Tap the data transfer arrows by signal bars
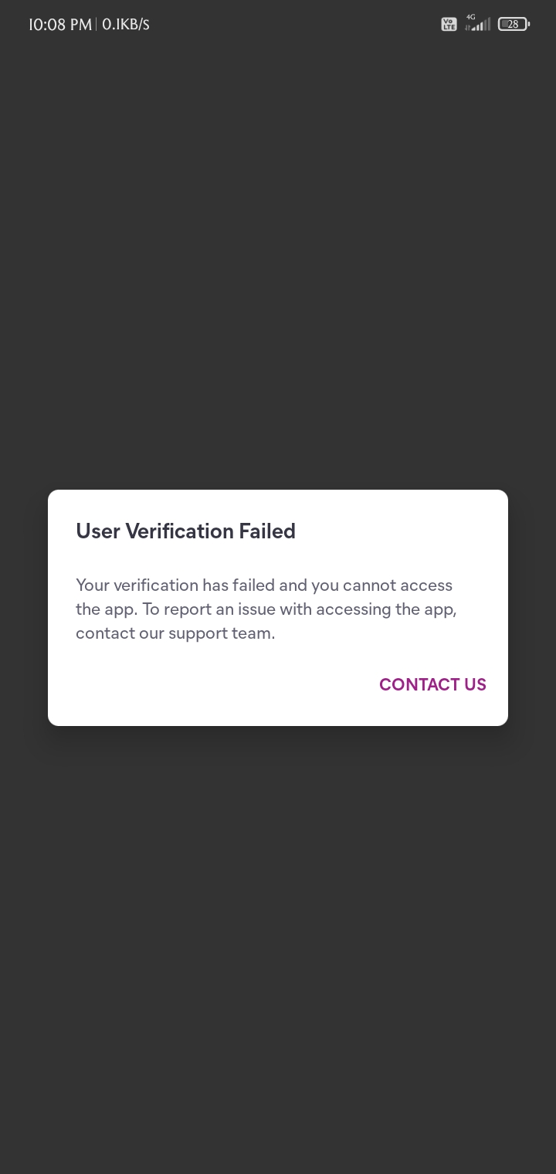This screenshot has width=556, height=1174. click(x=467, y=28)
